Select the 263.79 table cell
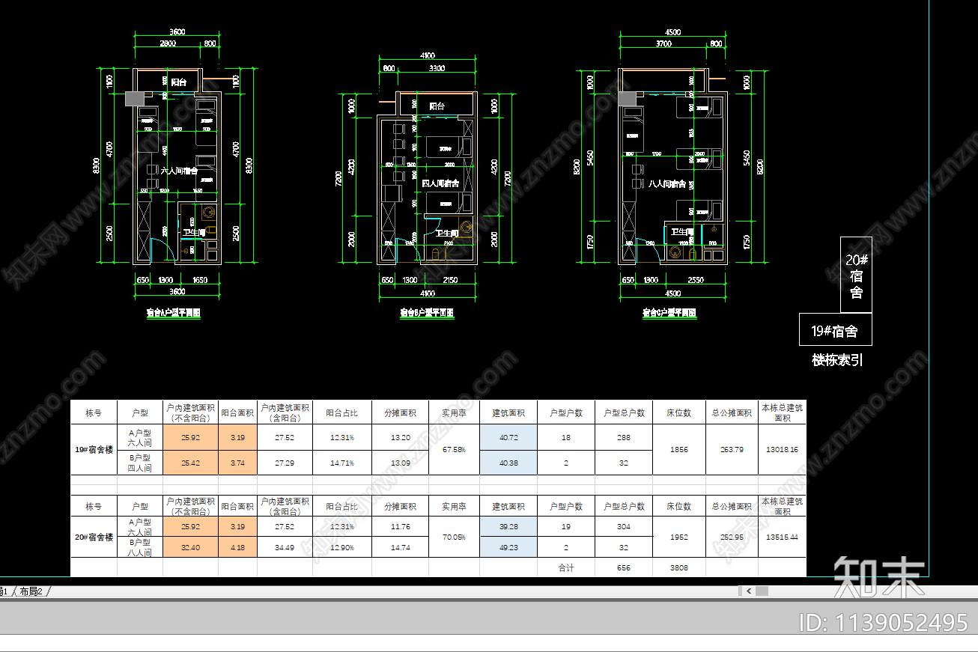This screenshot has height=652, width=978. (732, 450)
